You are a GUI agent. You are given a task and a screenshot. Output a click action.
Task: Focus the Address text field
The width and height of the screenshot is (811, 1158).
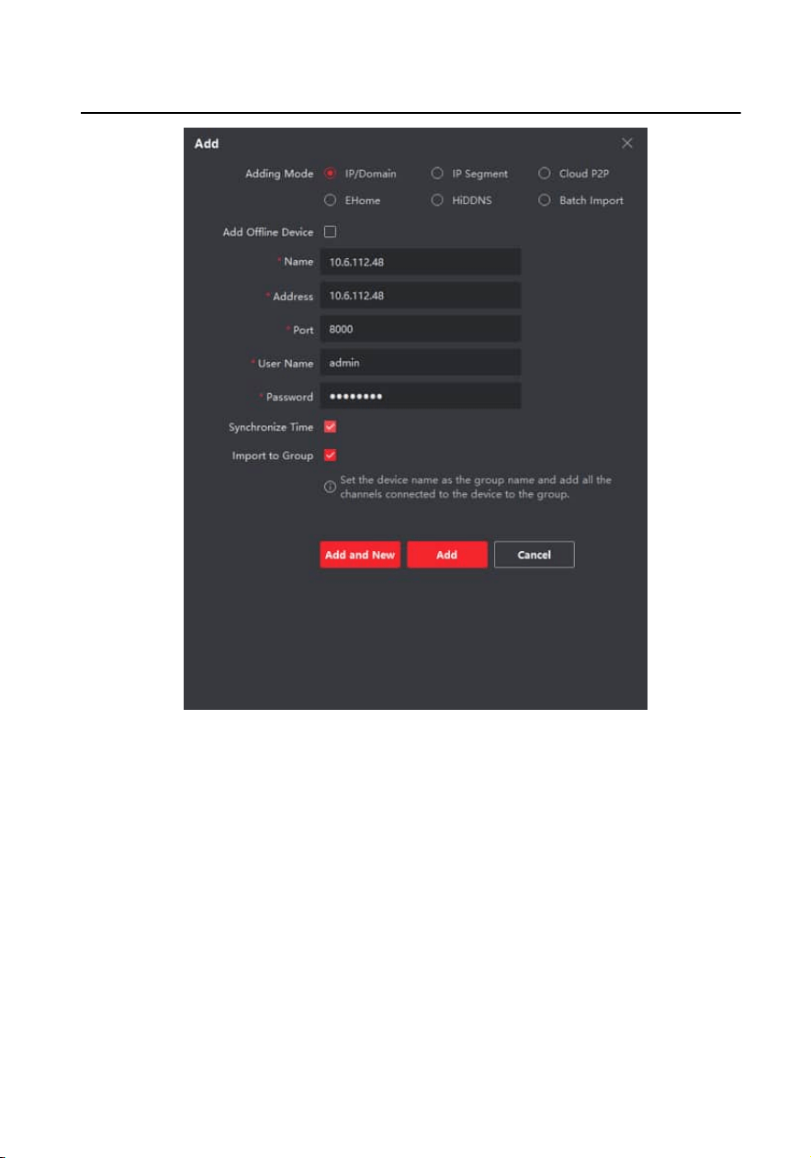(x=421, y=296)
